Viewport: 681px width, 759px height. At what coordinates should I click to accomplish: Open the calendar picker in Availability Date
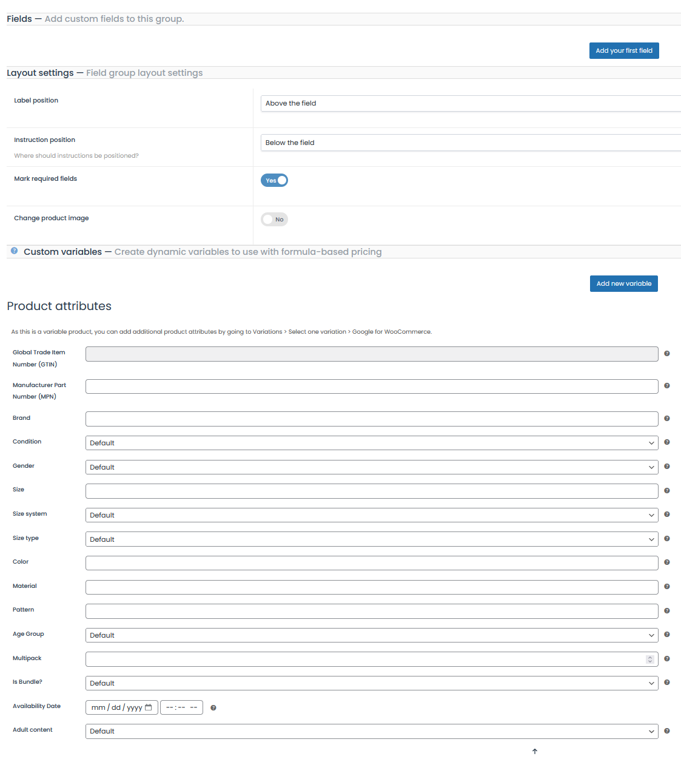149,707
